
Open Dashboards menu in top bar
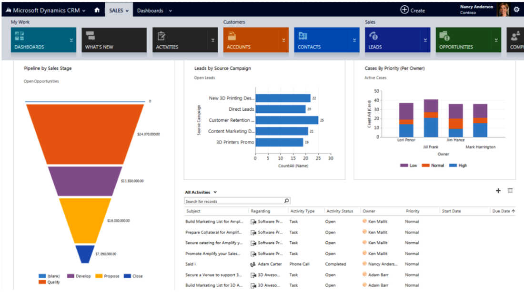coord(154,10)
